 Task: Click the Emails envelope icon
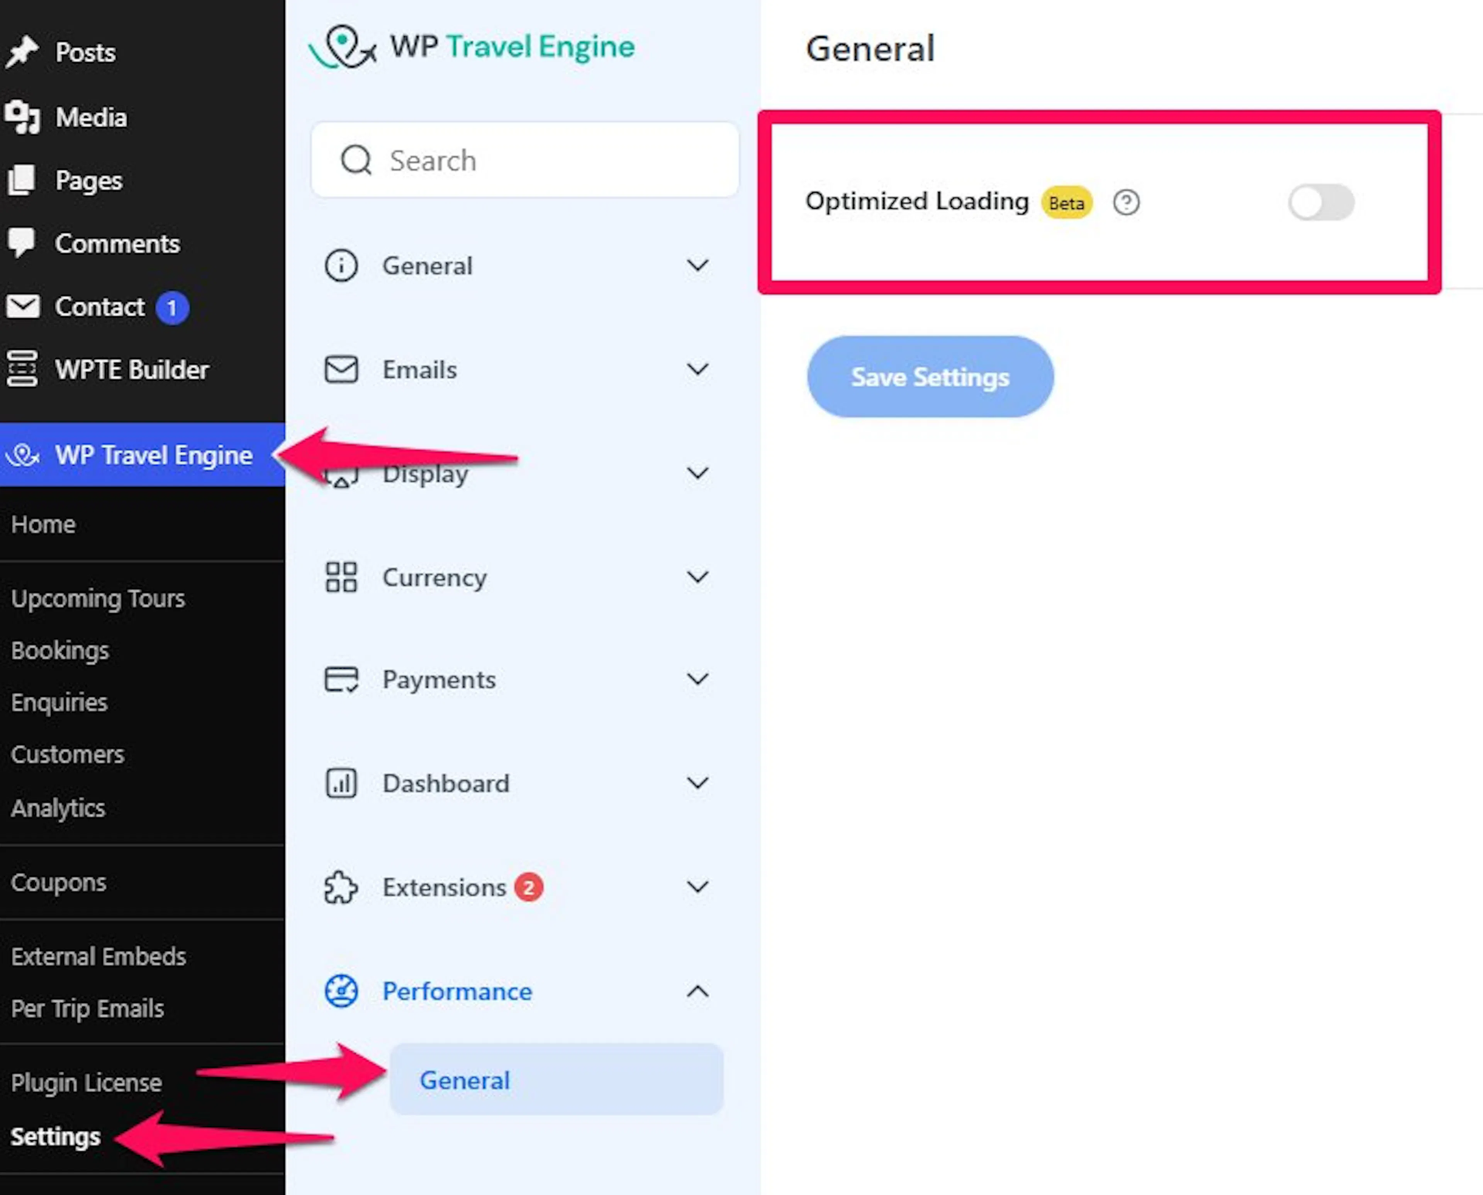pyautogui.click(x=341, y=369)
